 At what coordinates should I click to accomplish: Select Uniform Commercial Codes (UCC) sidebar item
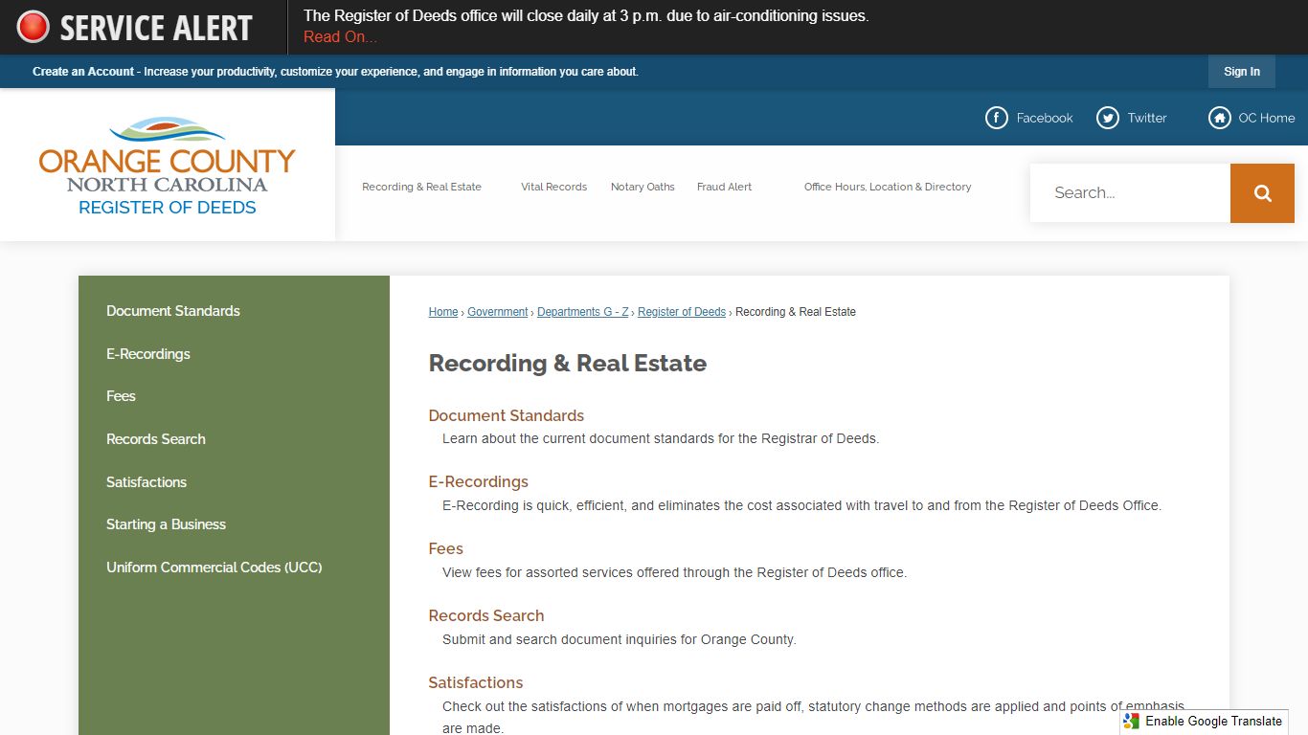click(214, 567)
